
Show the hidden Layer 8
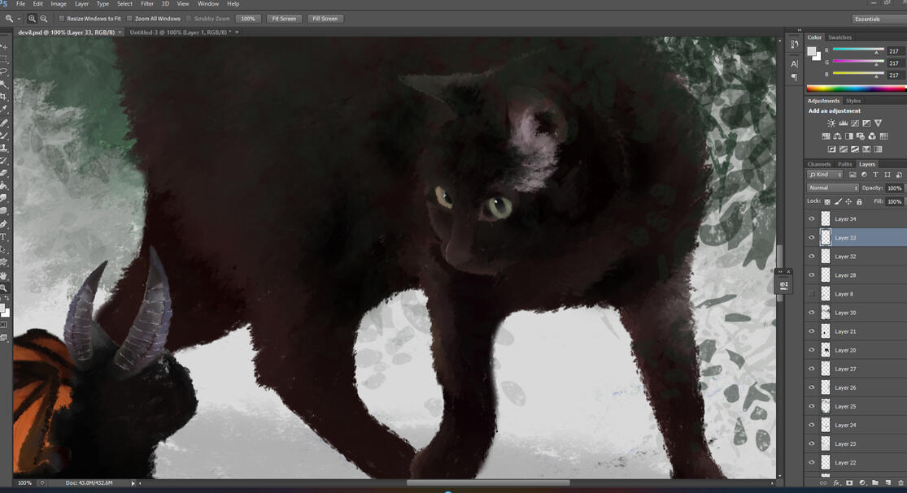[811, 294]
